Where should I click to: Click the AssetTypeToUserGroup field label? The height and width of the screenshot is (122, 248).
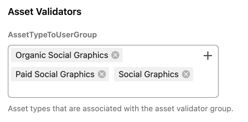tap(52, 35)
